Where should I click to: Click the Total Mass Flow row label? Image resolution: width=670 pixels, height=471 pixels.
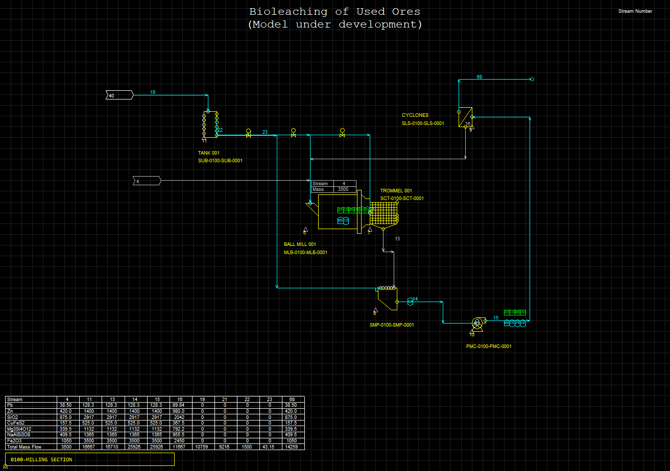(30, 447)
